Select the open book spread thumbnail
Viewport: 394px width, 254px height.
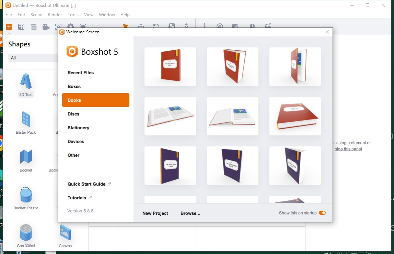[170, 116]
